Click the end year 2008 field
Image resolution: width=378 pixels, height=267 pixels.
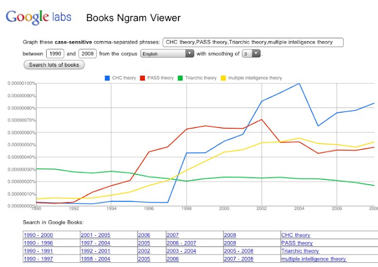click(x=87, y=54)
